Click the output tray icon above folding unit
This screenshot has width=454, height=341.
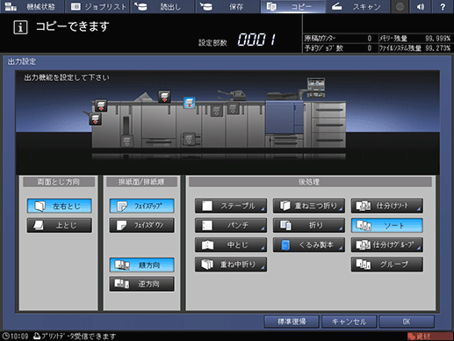click(164, 97)
